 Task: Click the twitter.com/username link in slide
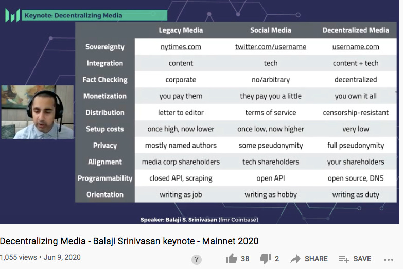(x=271, y=47)
